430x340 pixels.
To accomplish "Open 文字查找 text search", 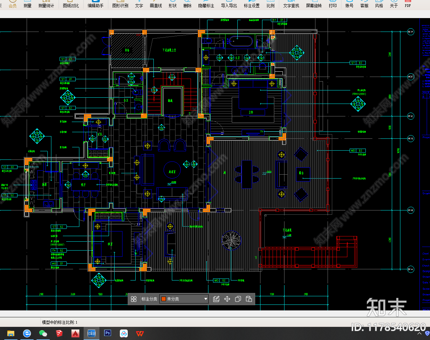I will click(x=291, y=4).
